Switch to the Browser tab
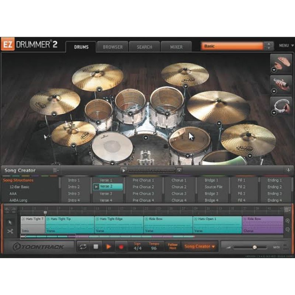Viewport: 295px width, 295px height. [113, 47]
